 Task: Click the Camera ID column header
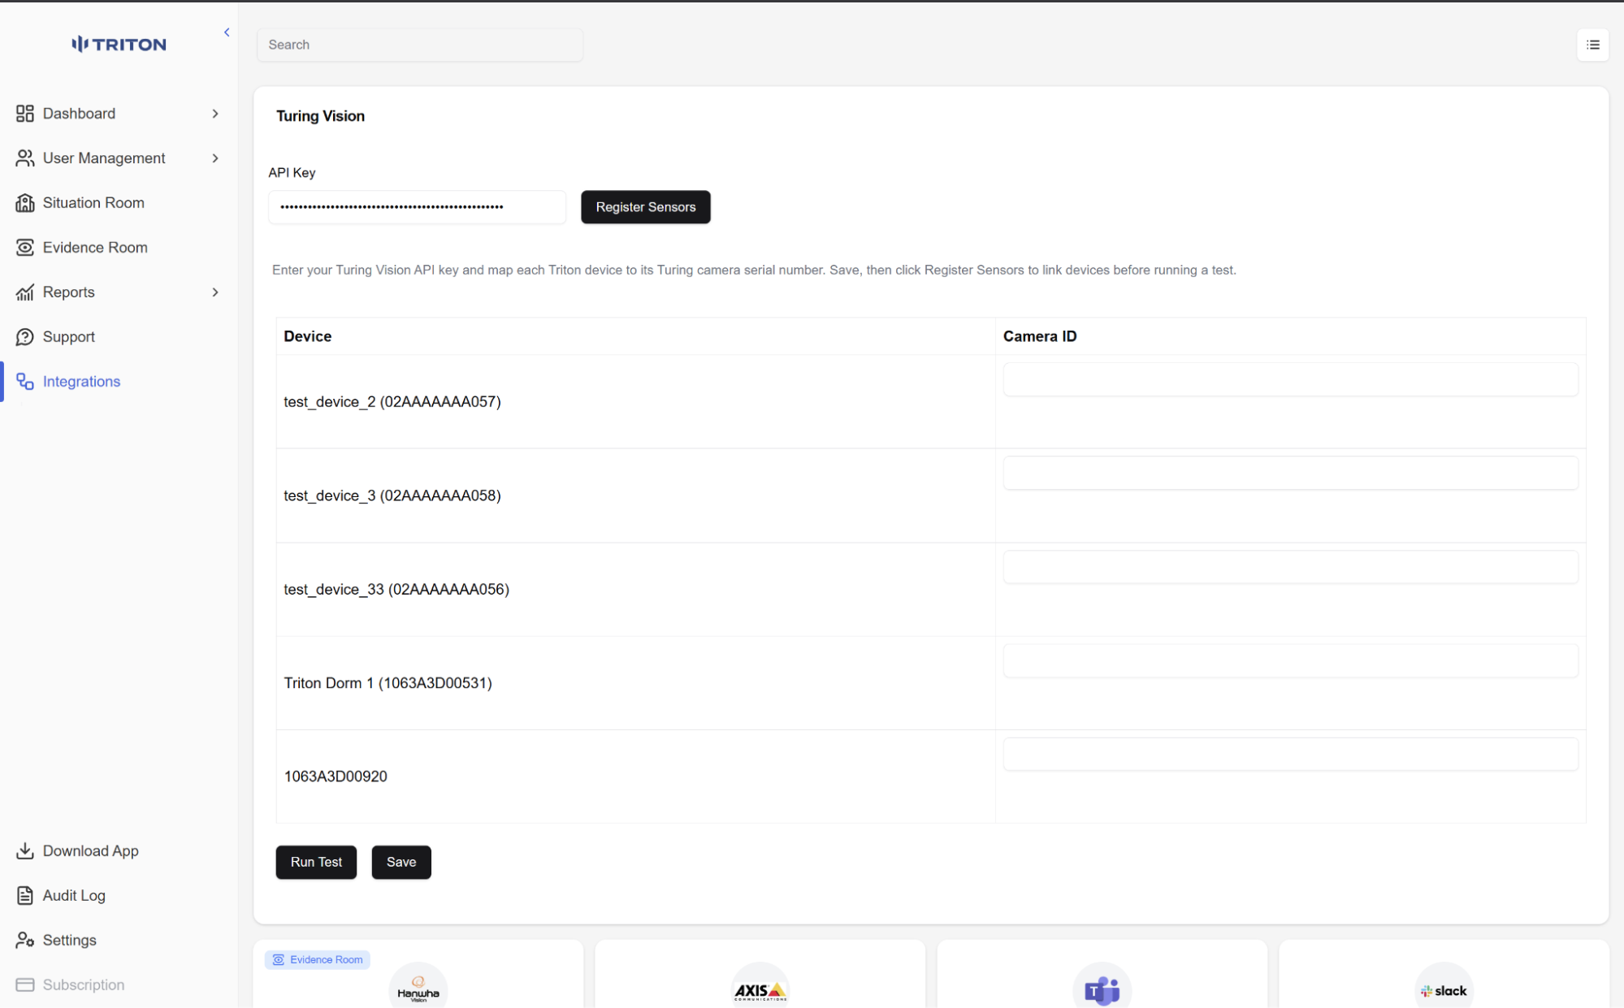(x=1040, y=336)
